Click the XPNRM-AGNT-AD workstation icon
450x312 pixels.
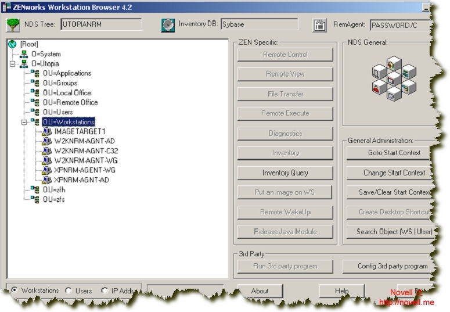[47, 180]
